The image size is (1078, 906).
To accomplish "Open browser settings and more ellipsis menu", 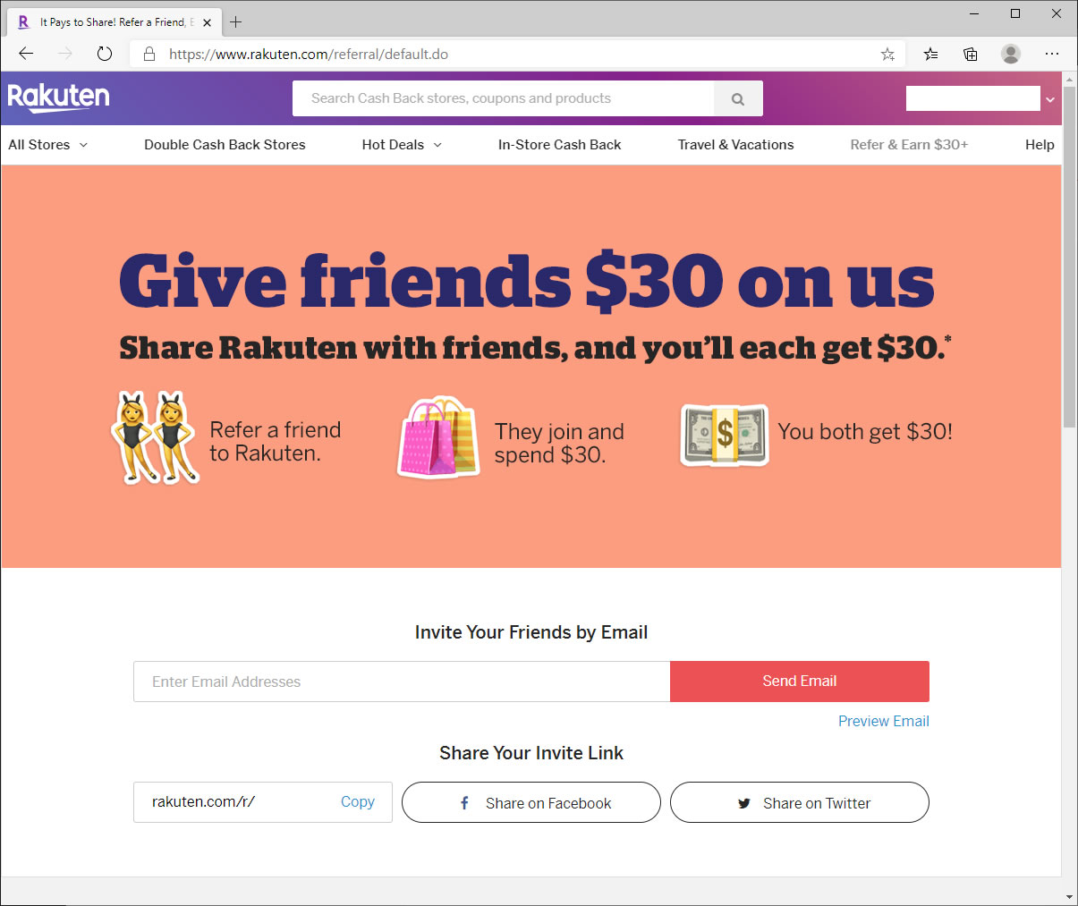I will [x=1052, y=54].
